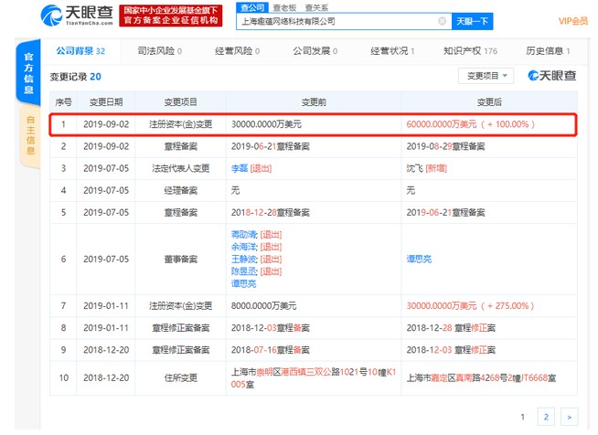598x435 pixels.
Task: Open the 历史信息 tab
Action: click(548, 50)
